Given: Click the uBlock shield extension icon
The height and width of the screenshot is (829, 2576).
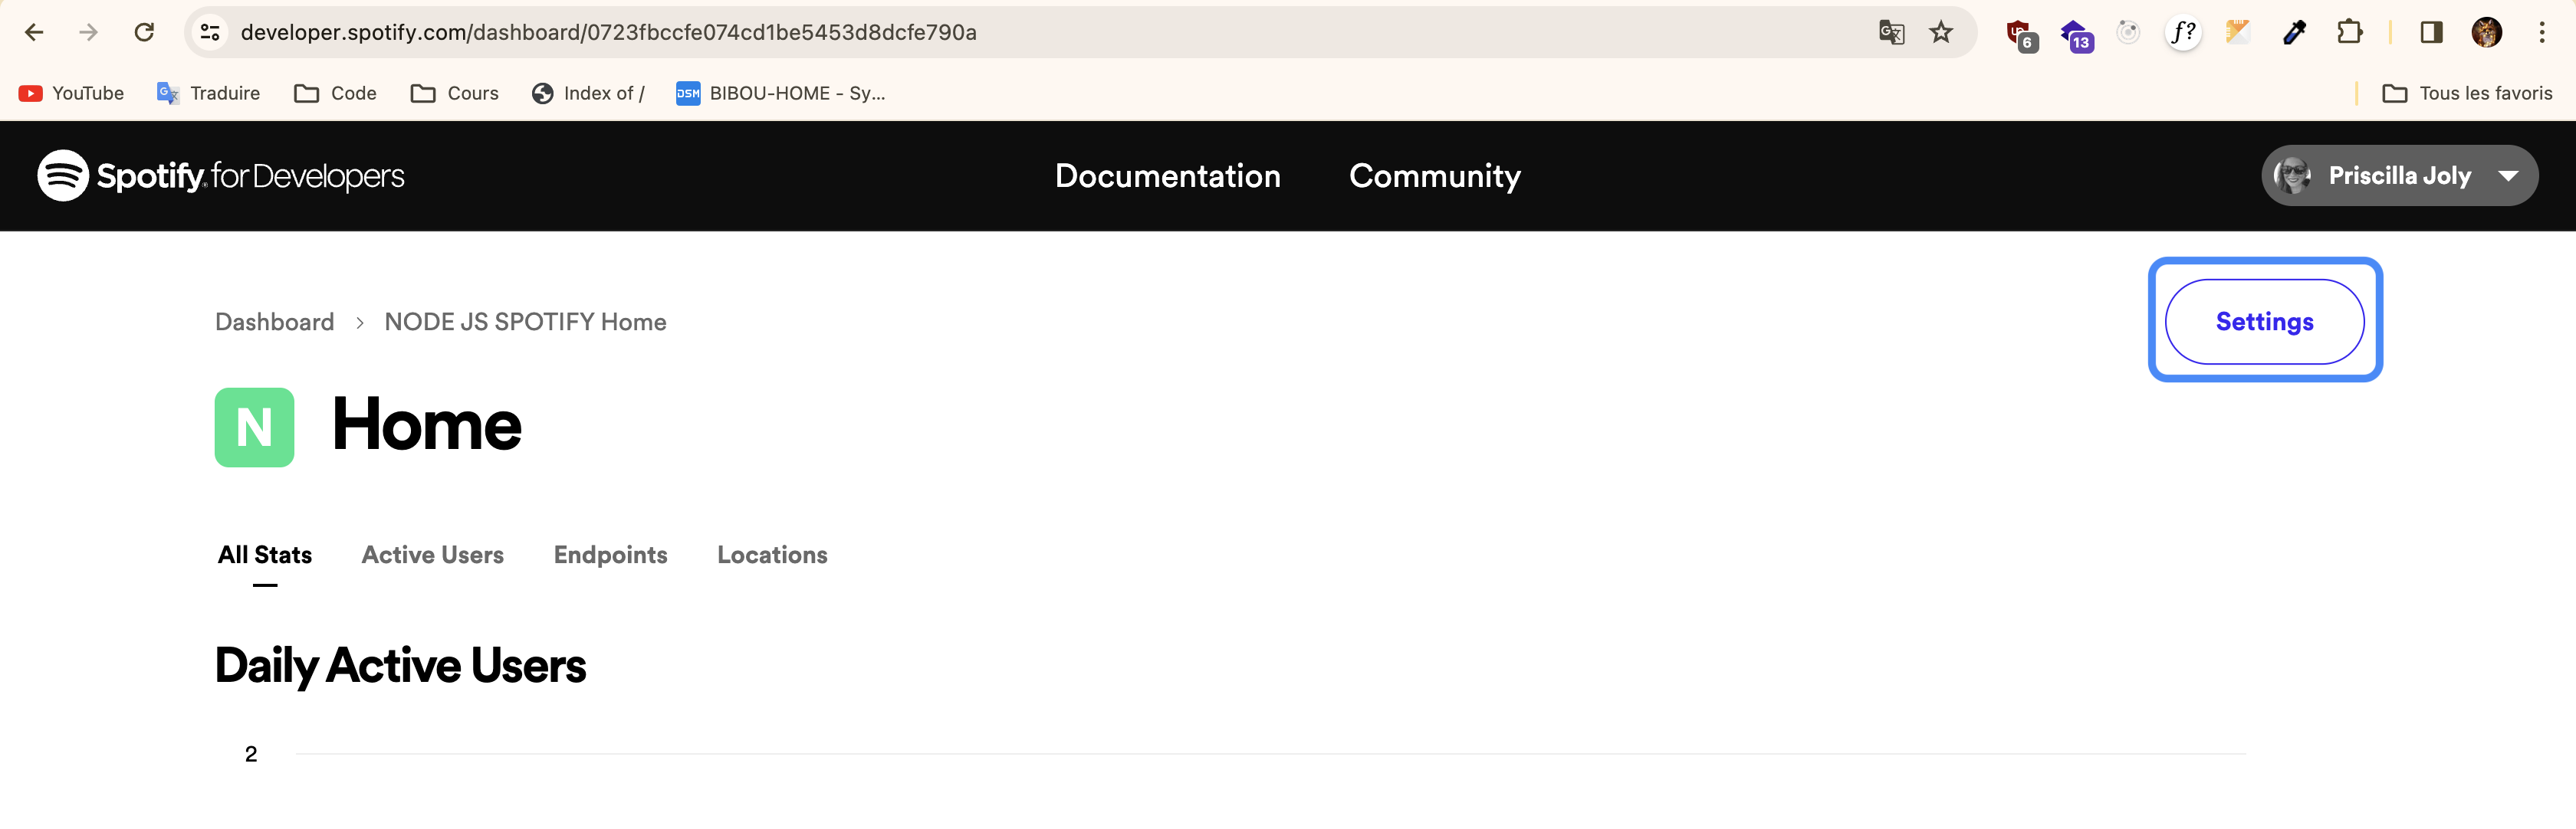Looking at the screenshot, I should pyautogui.click(x=2020, y=34).
